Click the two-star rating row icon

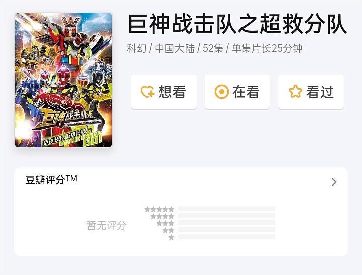tap(168, 230)
